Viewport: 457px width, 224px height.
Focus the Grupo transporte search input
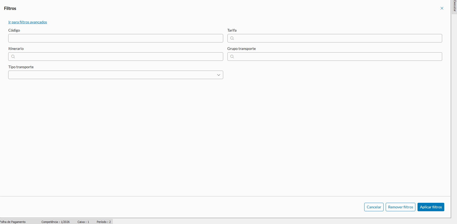point(337,57)
